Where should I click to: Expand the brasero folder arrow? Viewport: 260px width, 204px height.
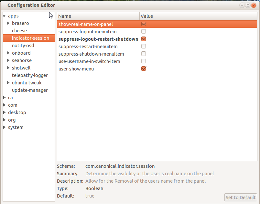click(x=8, y=23)
